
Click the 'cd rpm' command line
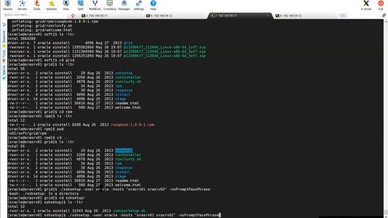point(40,111)
